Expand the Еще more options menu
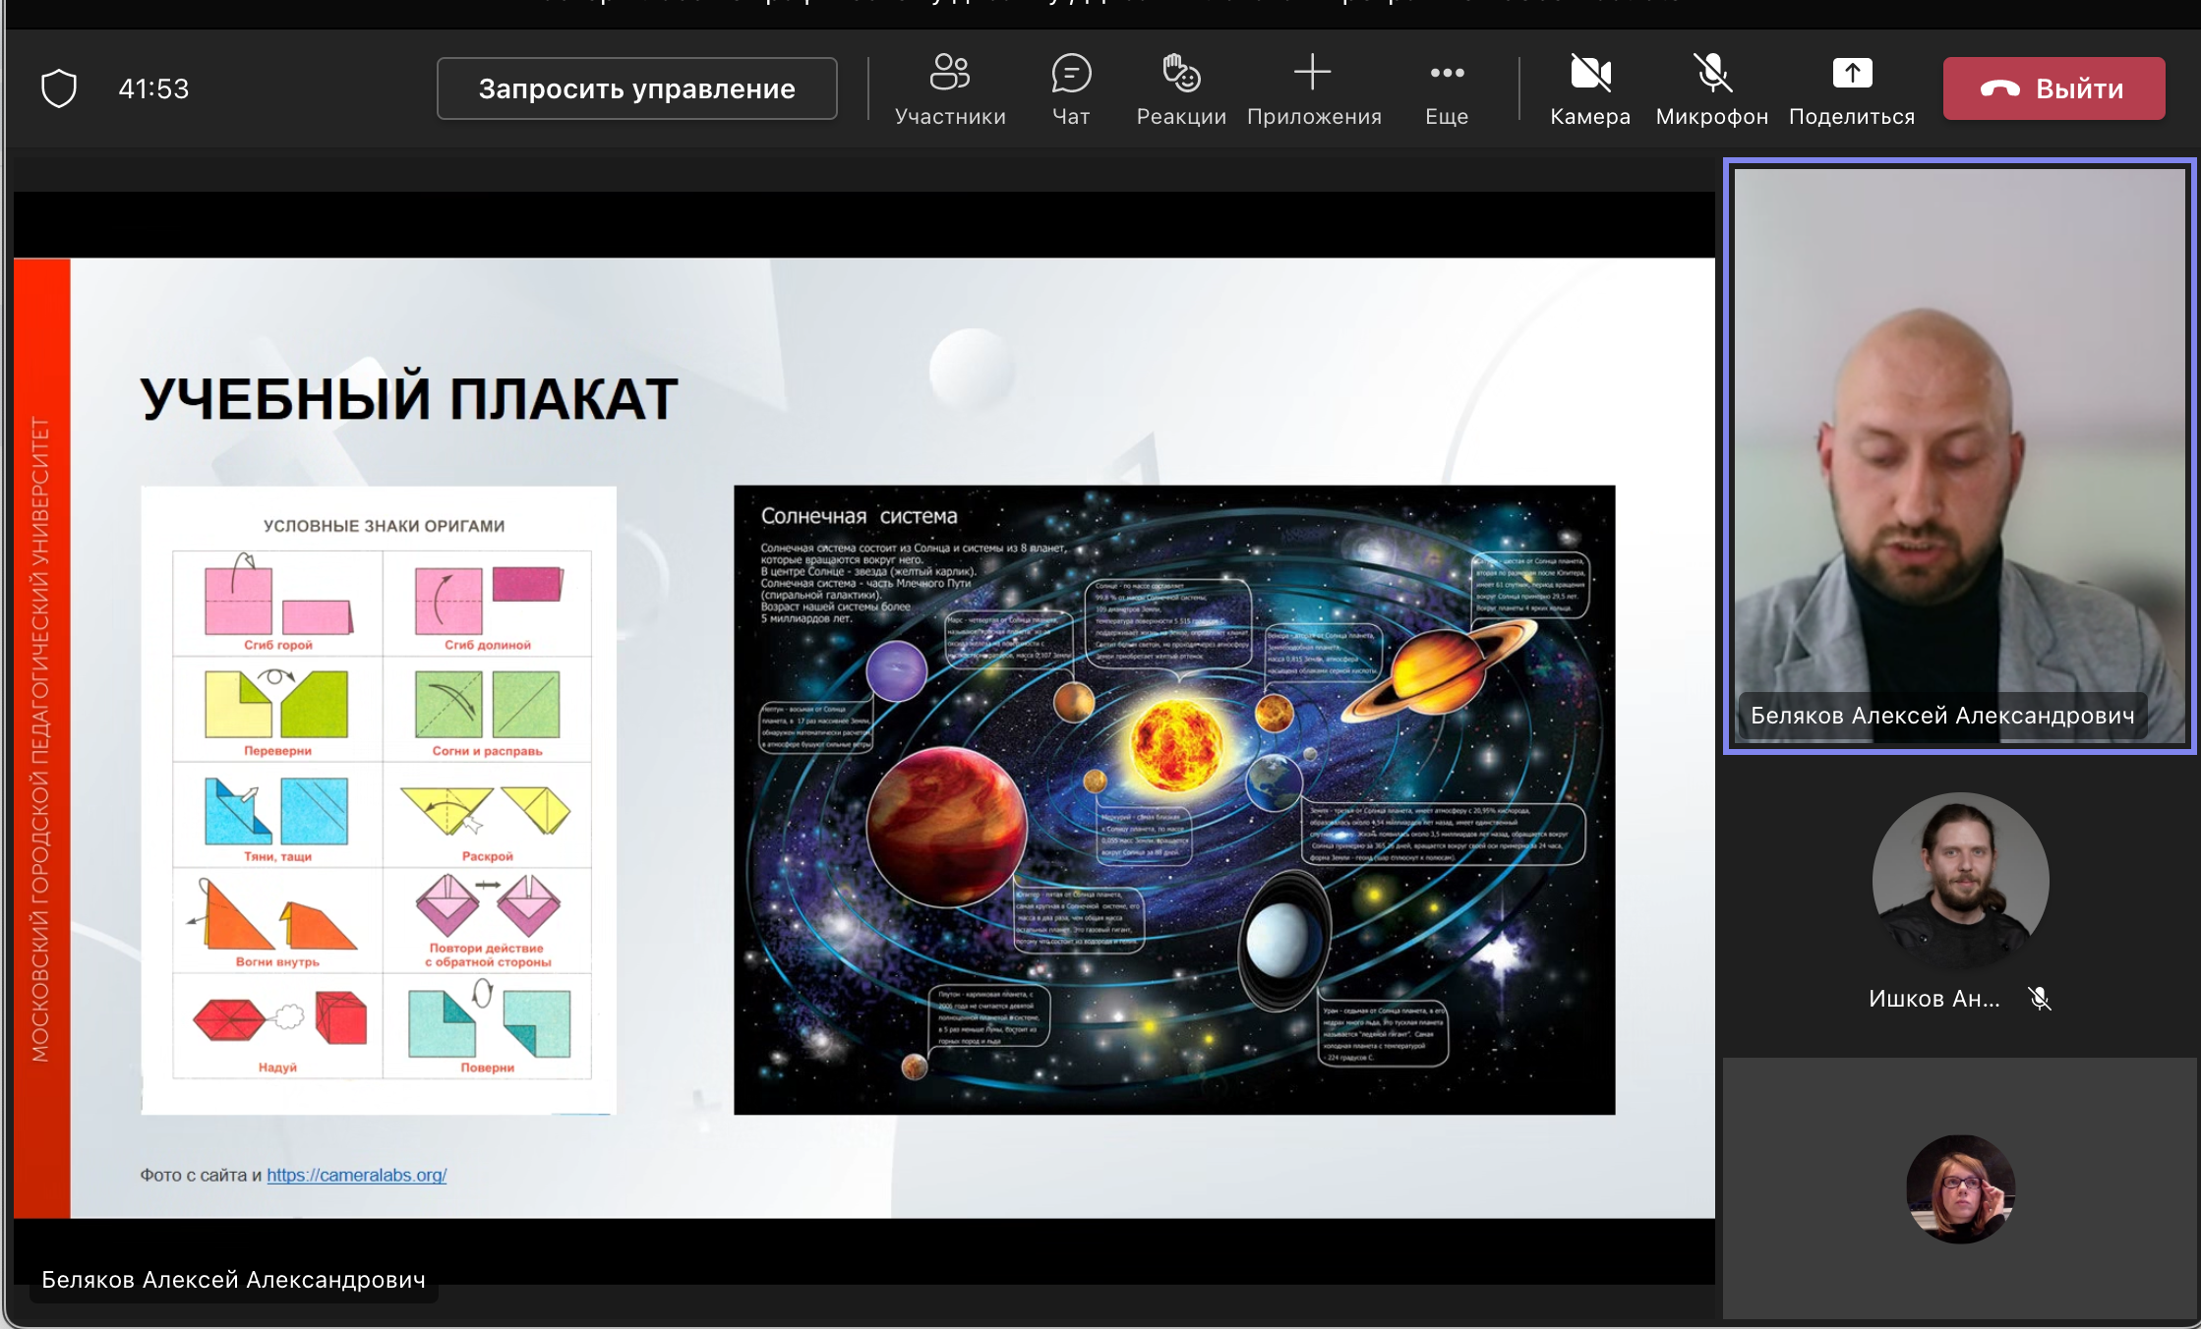Image resolution: width=2201 pixels, height=1329 pixels. pyautogui.click(x=1446, y=88)
